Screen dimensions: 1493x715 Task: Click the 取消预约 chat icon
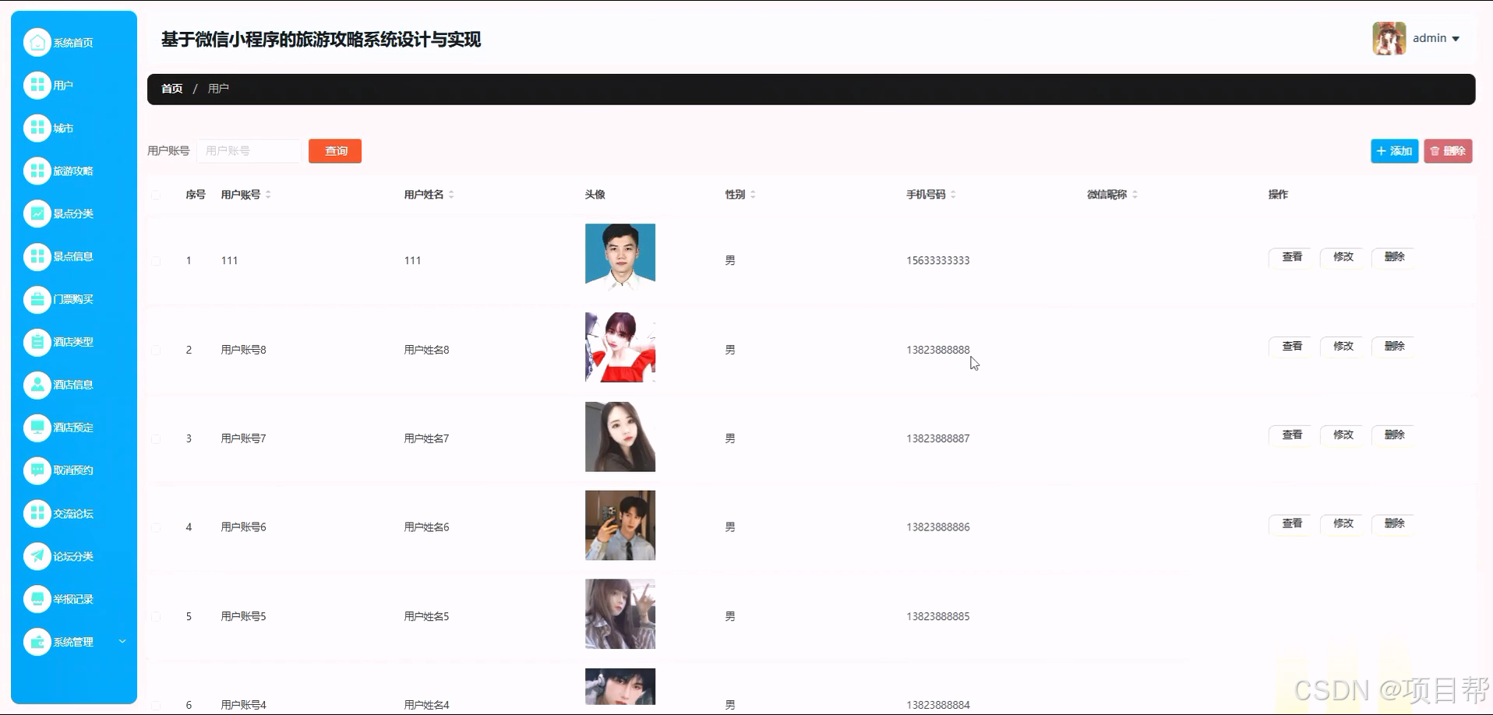tap(37, 470)
